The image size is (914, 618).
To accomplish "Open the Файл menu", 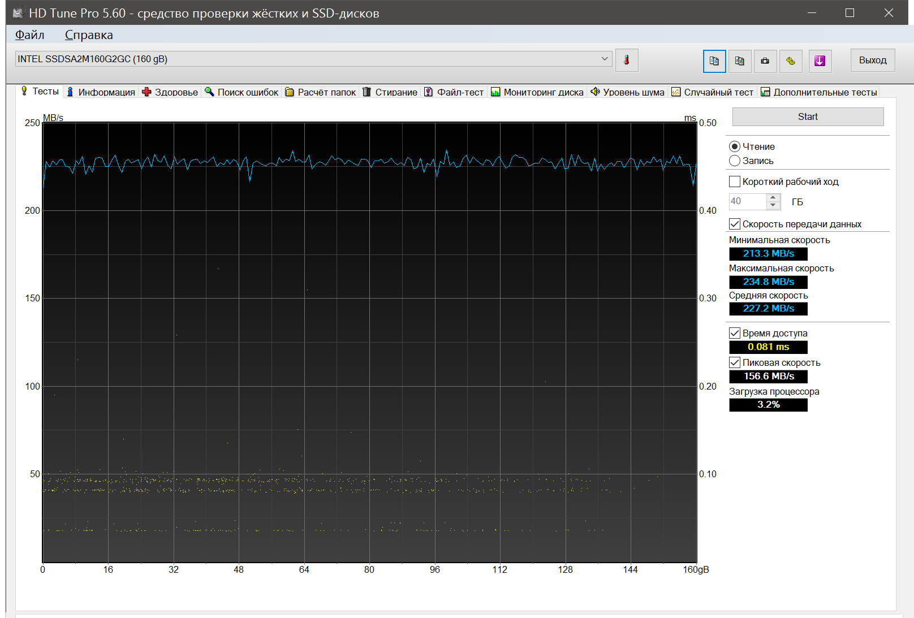I will pyautogui.click(x=29, y=35).
